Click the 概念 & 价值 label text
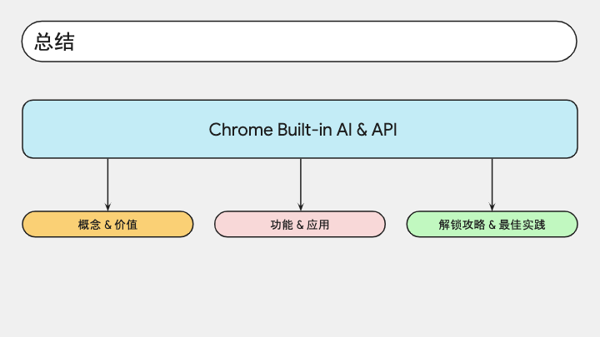The width and height of the screenshot is (600, 337). point(107,225)
